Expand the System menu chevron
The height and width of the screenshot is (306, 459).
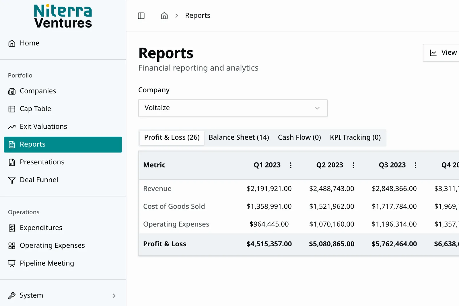[x=114, y=296]
